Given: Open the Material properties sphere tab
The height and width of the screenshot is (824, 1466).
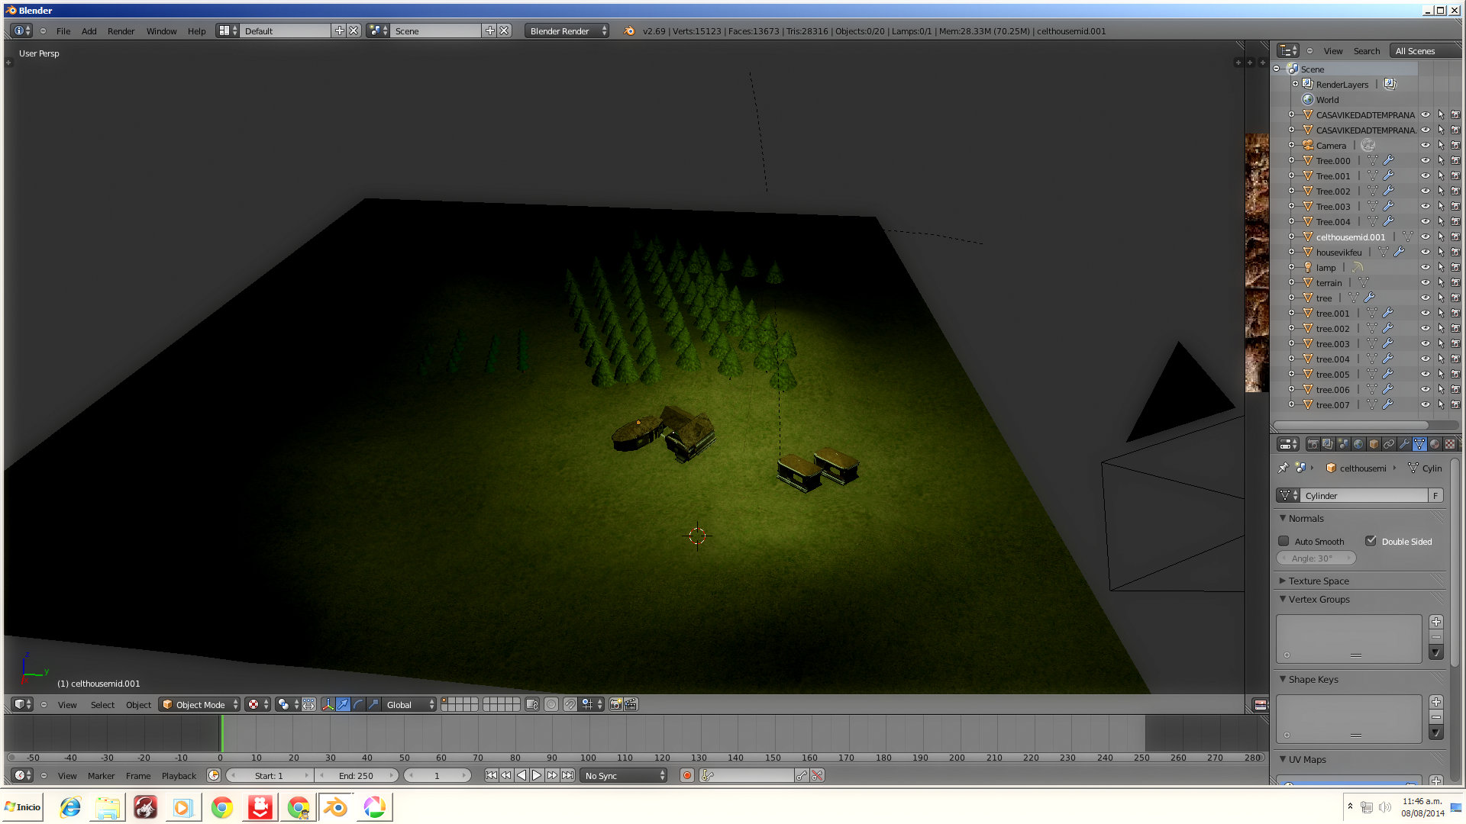Looking at the screenshot, I should [1435, 444].
